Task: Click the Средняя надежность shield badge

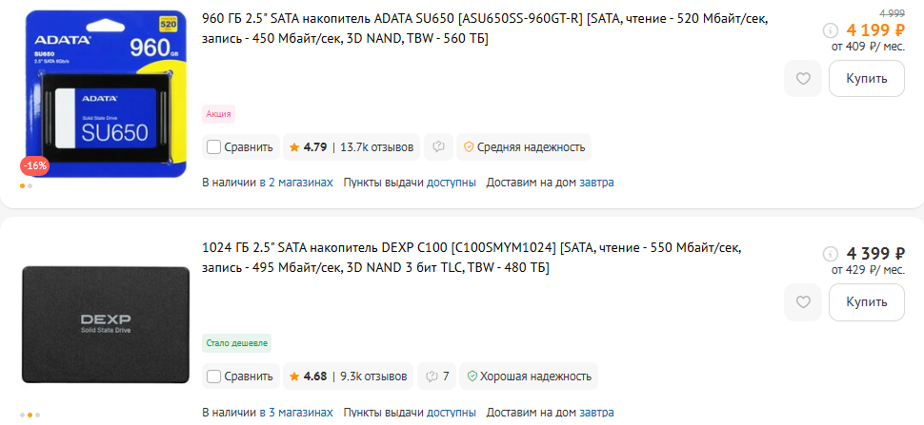Action: [x=523, y=147]
